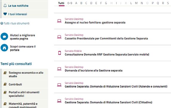Filter services by letter E
171x108 pixels.
pos(96,3)
